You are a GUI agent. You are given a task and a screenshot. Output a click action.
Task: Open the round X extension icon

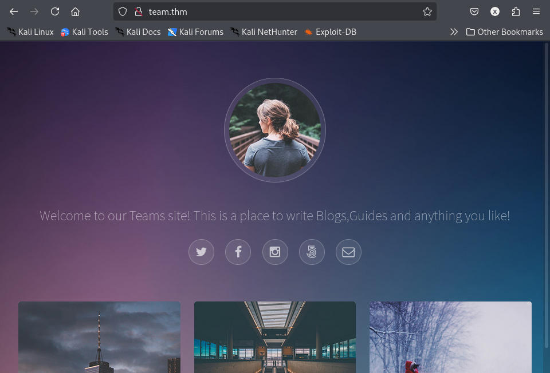point(494,11)
